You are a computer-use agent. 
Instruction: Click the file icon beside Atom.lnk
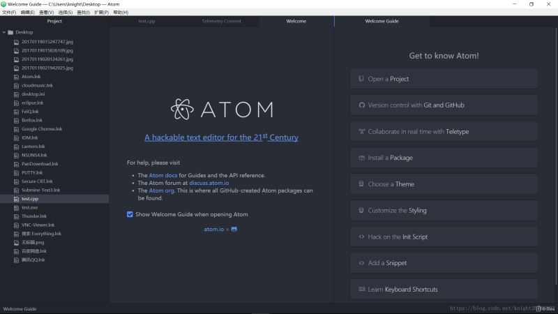click(16, 77)
